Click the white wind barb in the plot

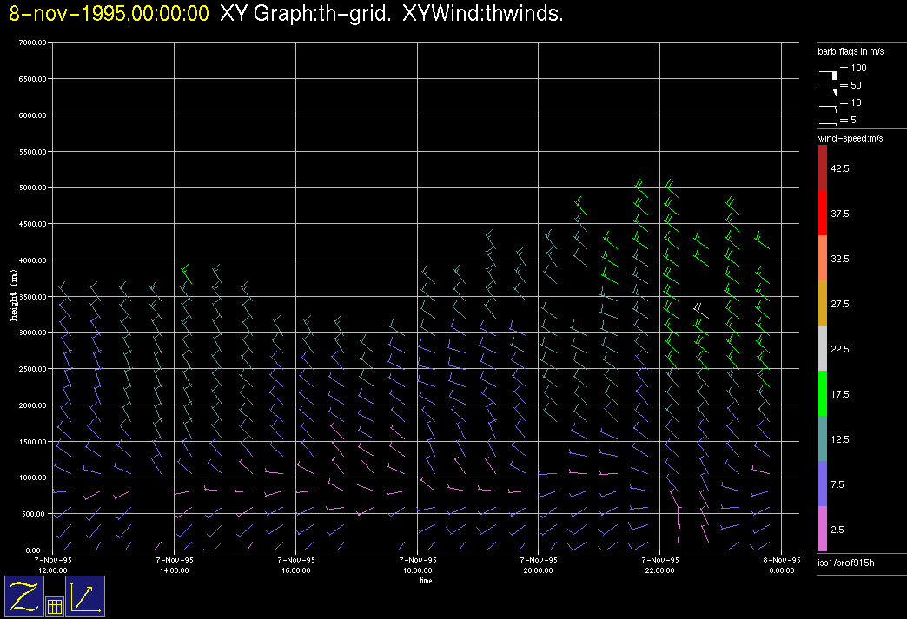pyautogui.click(x=699, y=308)
